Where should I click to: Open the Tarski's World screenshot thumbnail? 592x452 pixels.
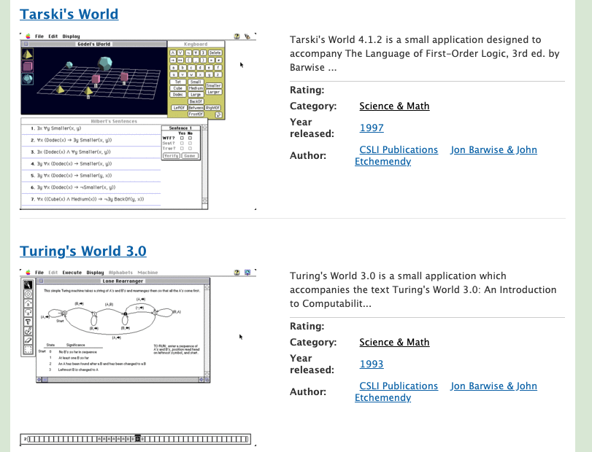click(138, 122)
